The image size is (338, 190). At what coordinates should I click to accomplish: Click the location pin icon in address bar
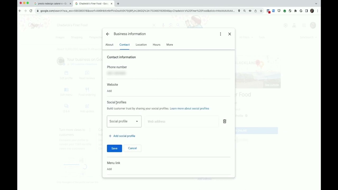(239, 11)
